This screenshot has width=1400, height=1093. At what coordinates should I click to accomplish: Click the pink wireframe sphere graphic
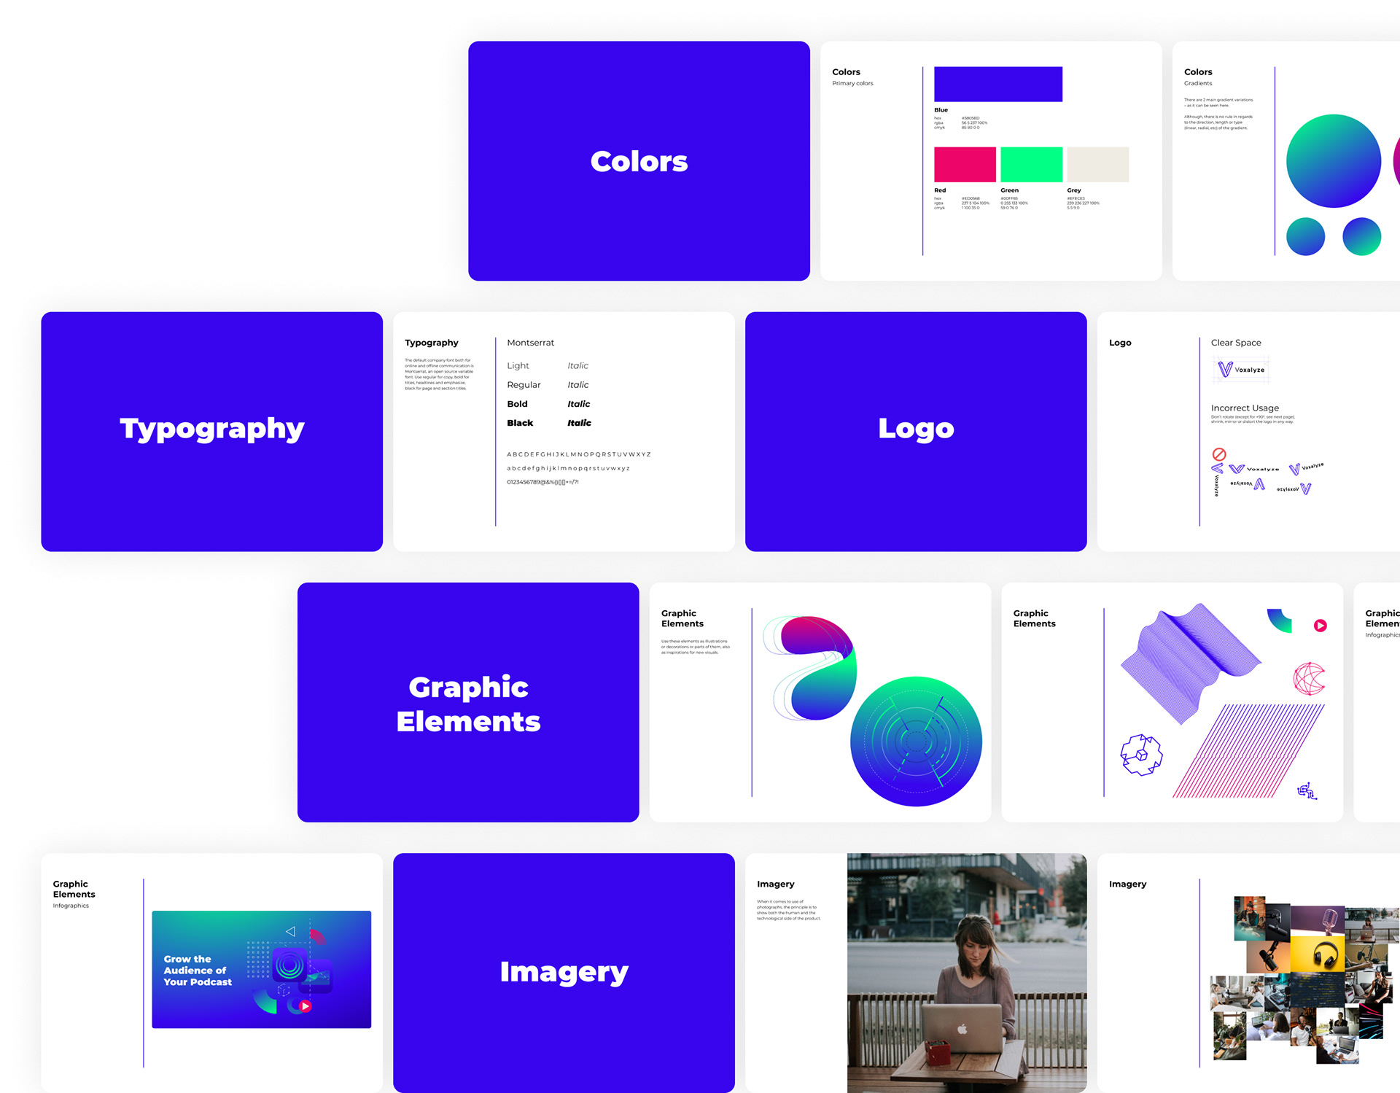click(x=1310, y=678)
